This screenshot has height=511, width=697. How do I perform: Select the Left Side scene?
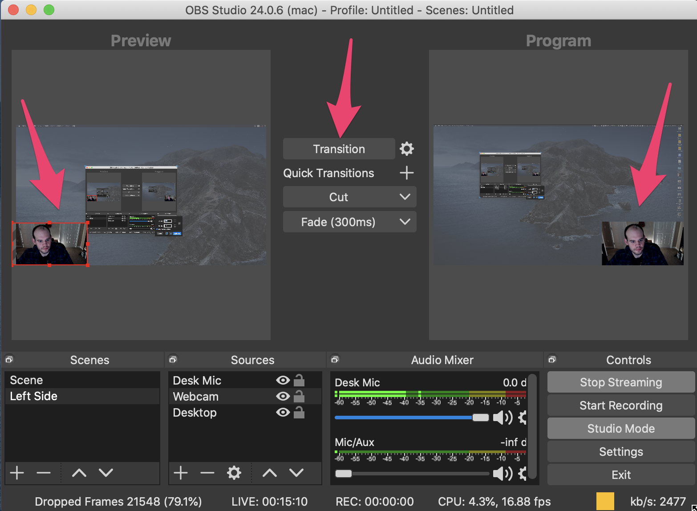pos(82,396)
